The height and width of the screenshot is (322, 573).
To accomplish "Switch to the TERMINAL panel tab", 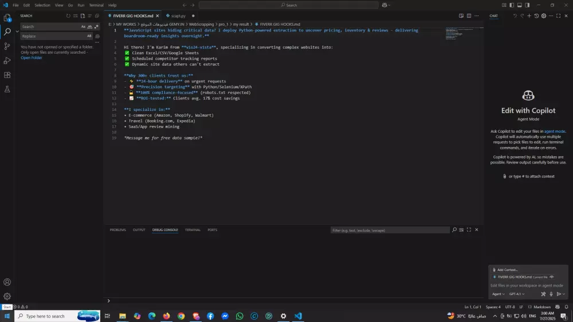I will [193, 230].
